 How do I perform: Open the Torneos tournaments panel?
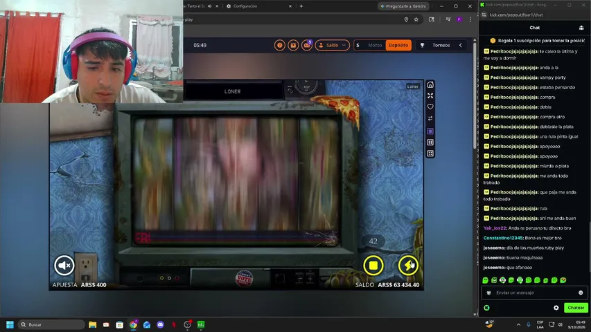tap(441, 45)
